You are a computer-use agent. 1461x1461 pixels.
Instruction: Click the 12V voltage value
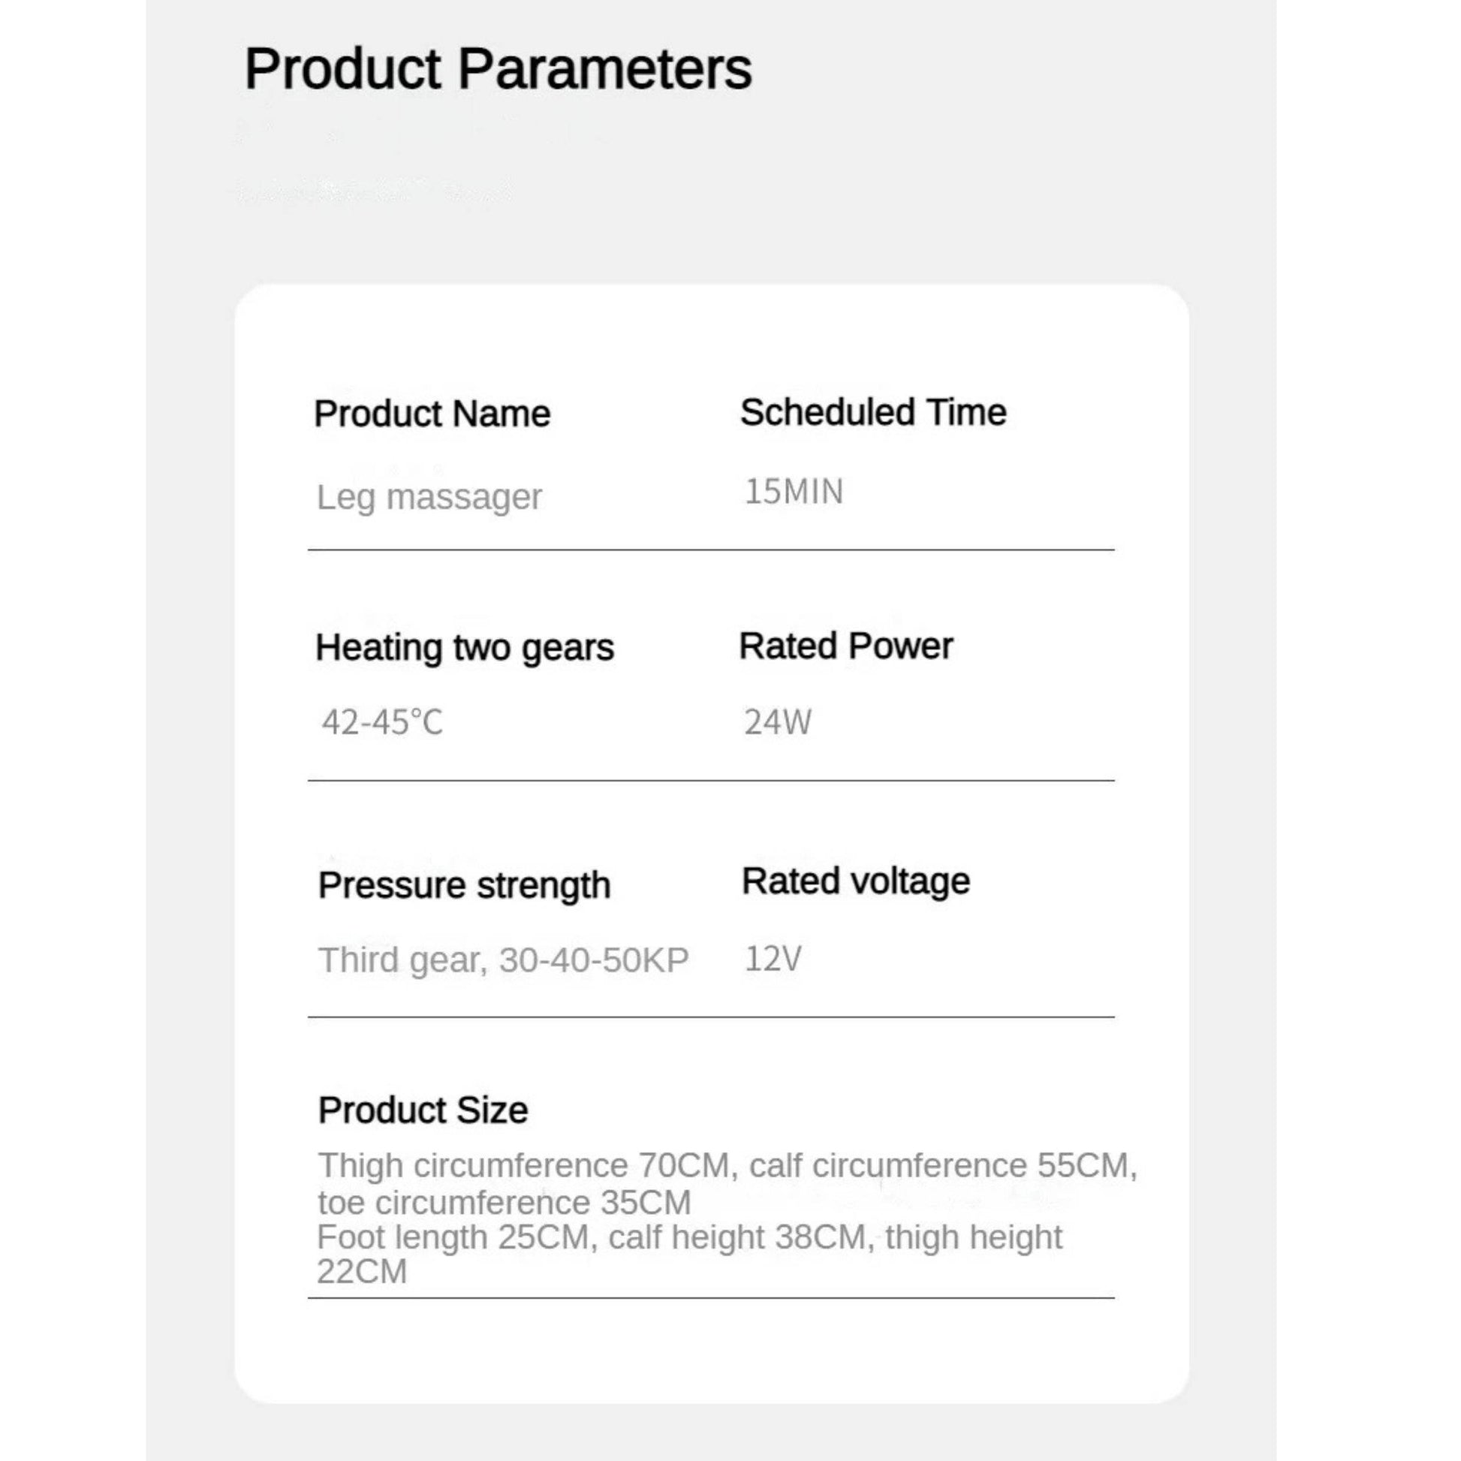pyautogui.click(x=773, y=959)
